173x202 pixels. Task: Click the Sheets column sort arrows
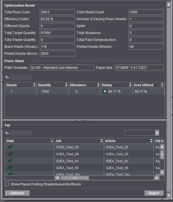[34, 85]
